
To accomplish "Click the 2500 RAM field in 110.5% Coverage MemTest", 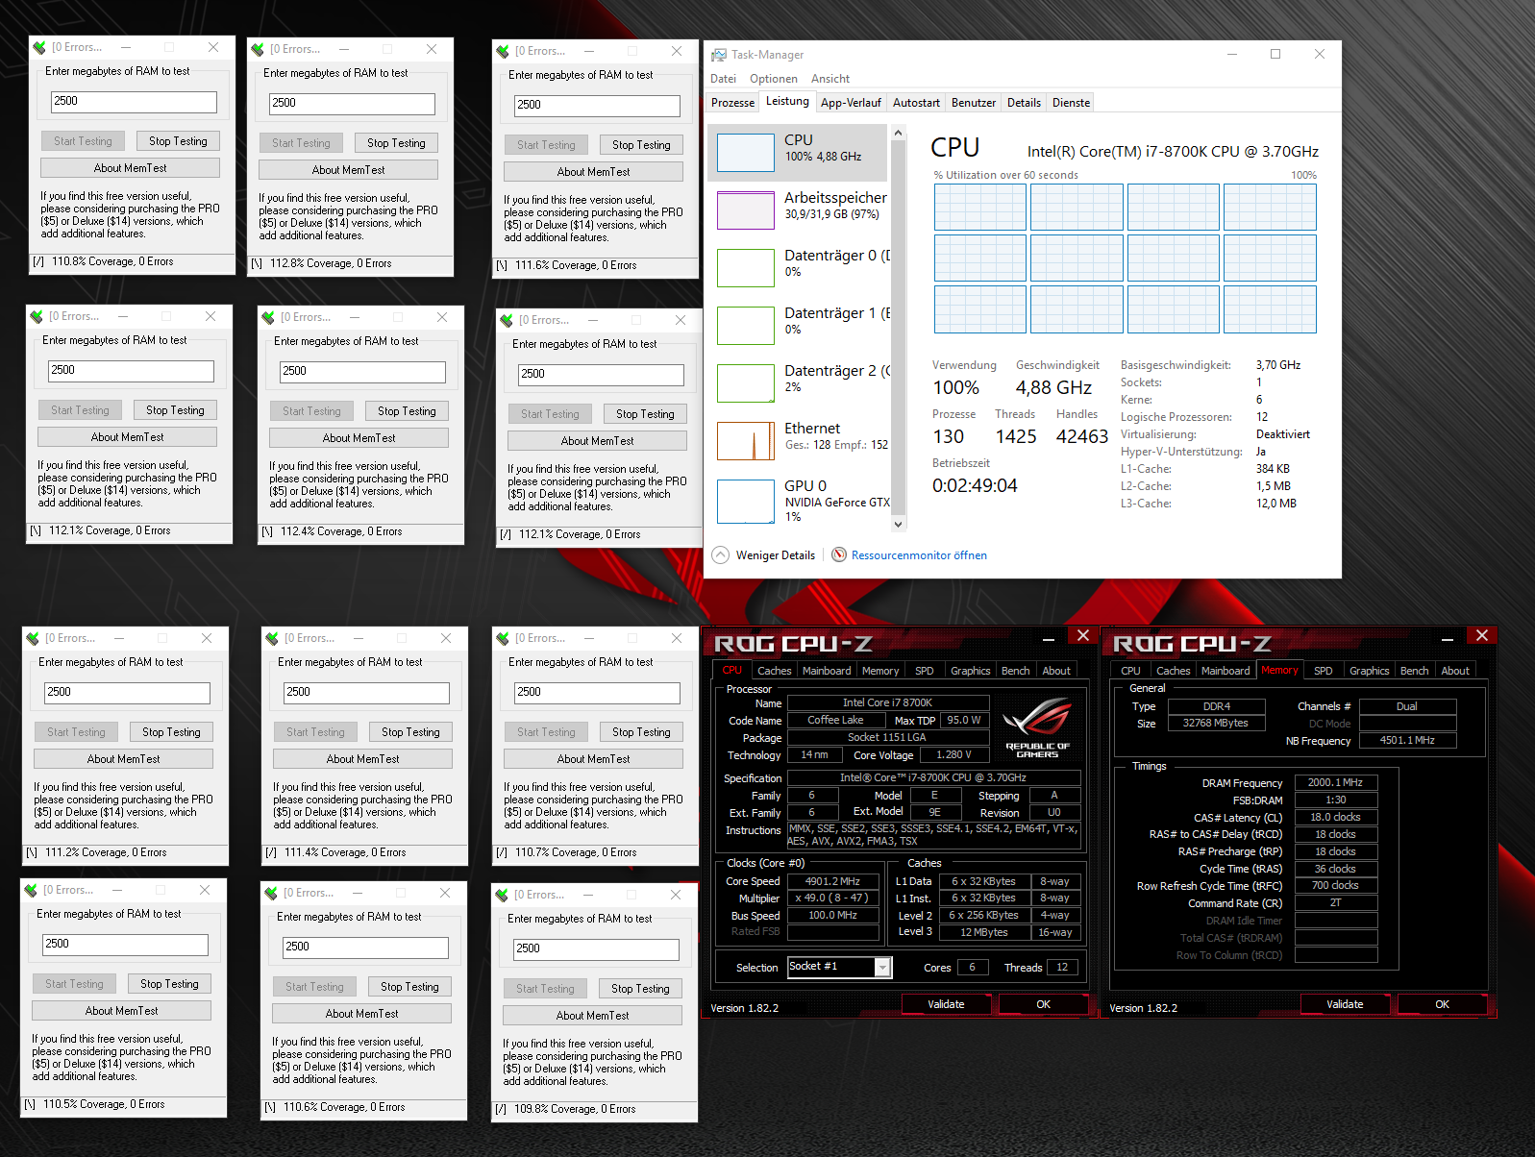I will tap(125, 945).
